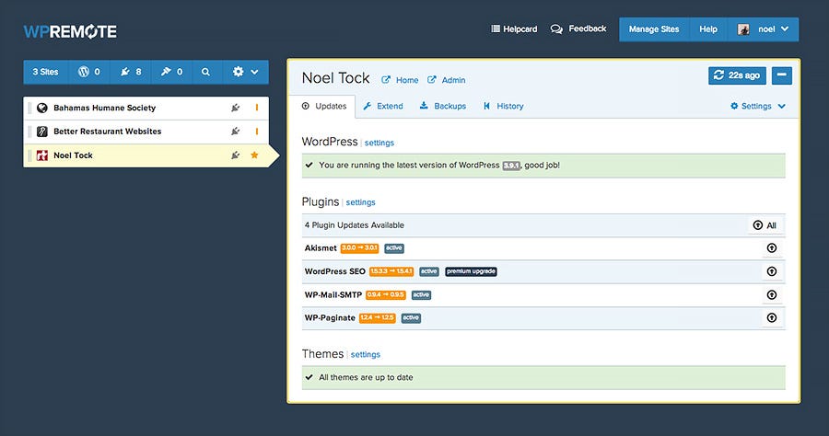Switch to the Backups tab
Viewport: 829px width, 436px height.
pos(443,106)
